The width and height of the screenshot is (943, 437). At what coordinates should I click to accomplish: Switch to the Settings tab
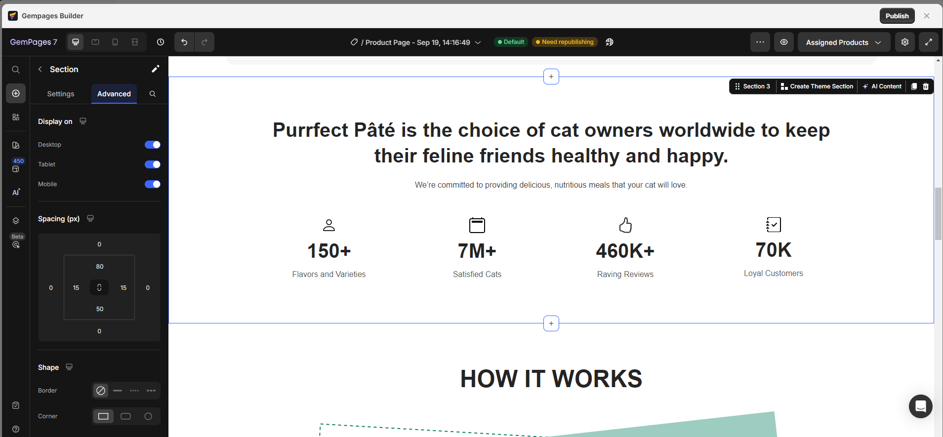point(61,94)
